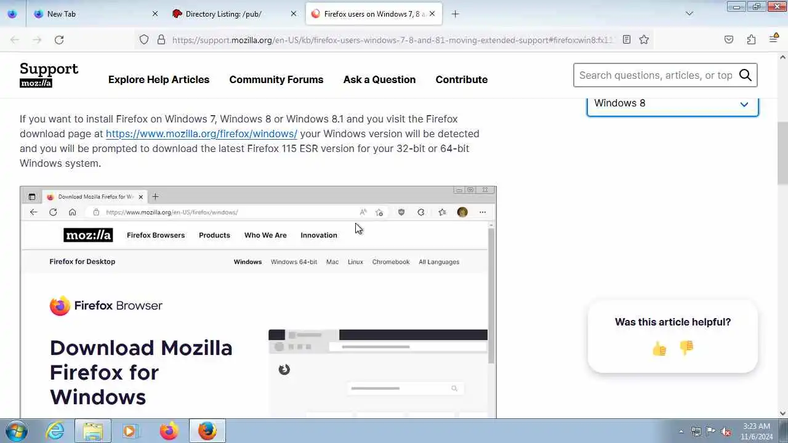Rate the article helpful with thumbs up

(659, 349)
